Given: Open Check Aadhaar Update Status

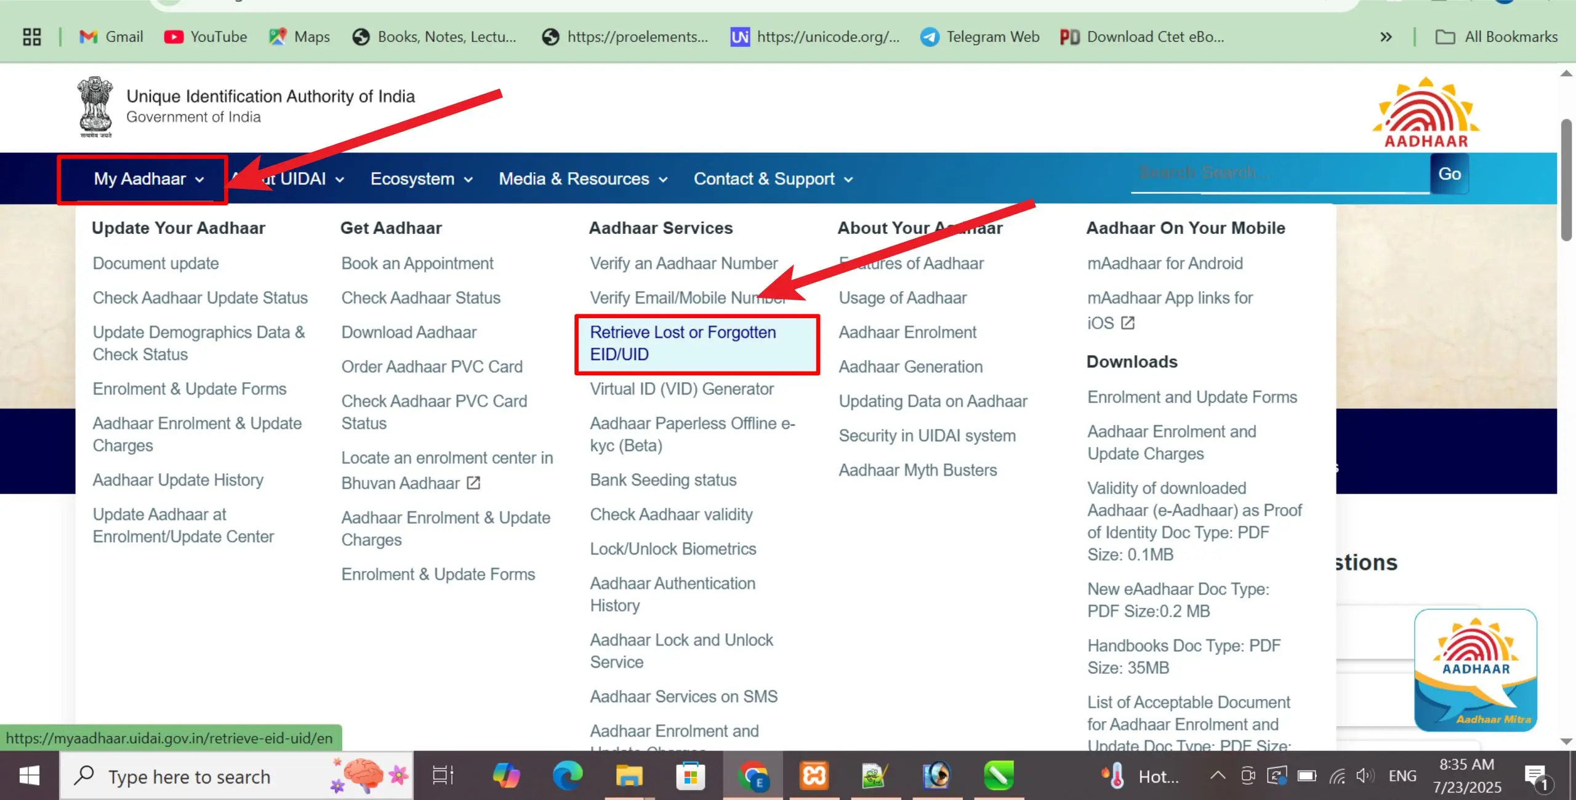Looking at the screenshot, I should click(200, 298).
